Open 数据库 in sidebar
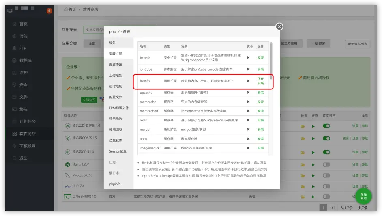Screen dimensions: 382x216 point(25,60)
